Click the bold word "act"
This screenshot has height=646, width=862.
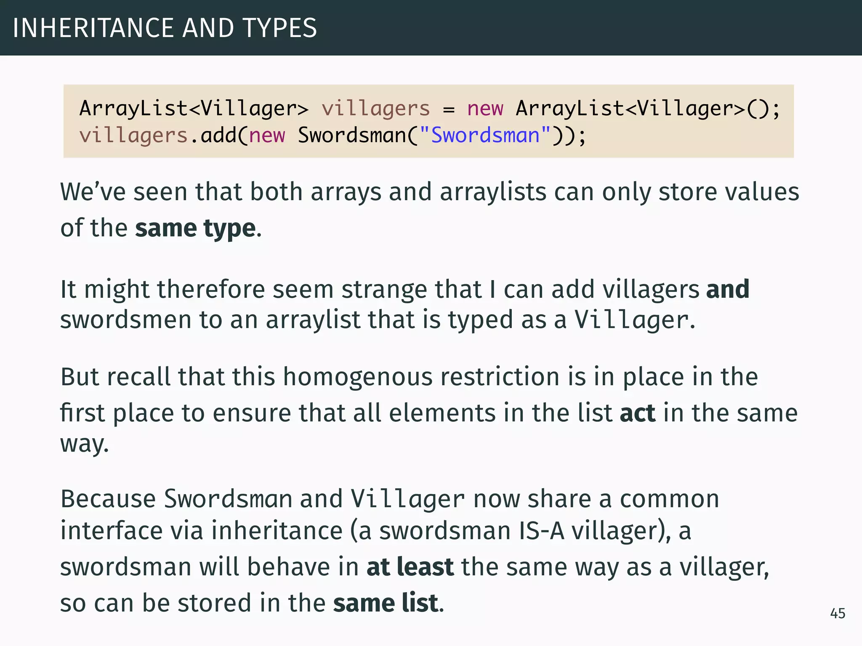[x=637, y=413]
